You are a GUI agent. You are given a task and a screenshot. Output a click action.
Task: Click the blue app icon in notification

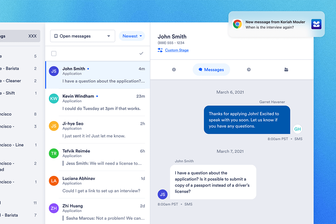[316, 24]
